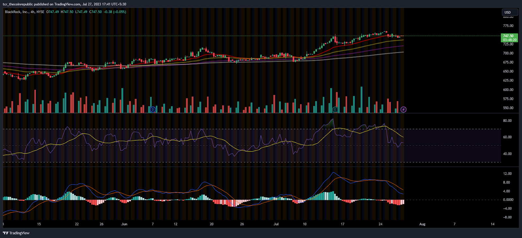Click the BlackRock, Inc. symbol title

point(17,12)
